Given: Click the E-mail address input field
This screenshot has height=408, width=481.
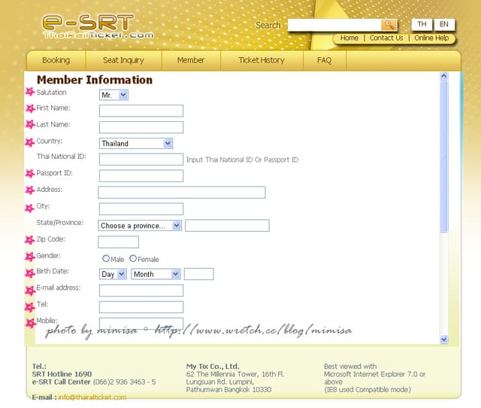Looking at the screenshot, I should [x=141, y=291].
